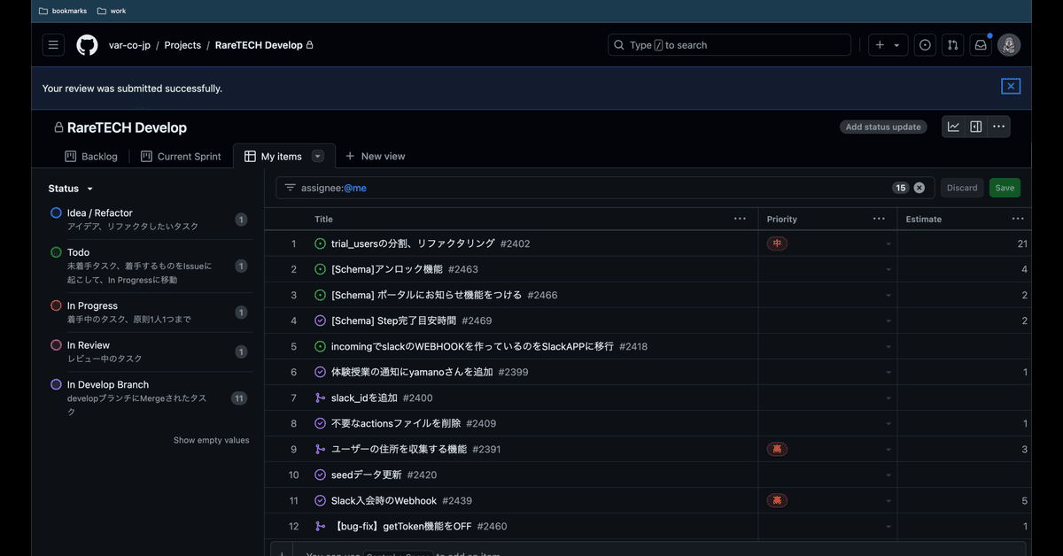Click the filter icon in filter bar
Image resolution: width=1063 pixels, height=556 pixels.
290,188
